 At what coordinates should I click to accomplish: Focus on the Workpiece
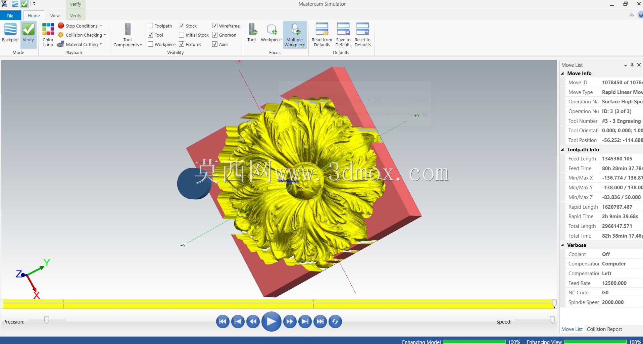[271, 33]
